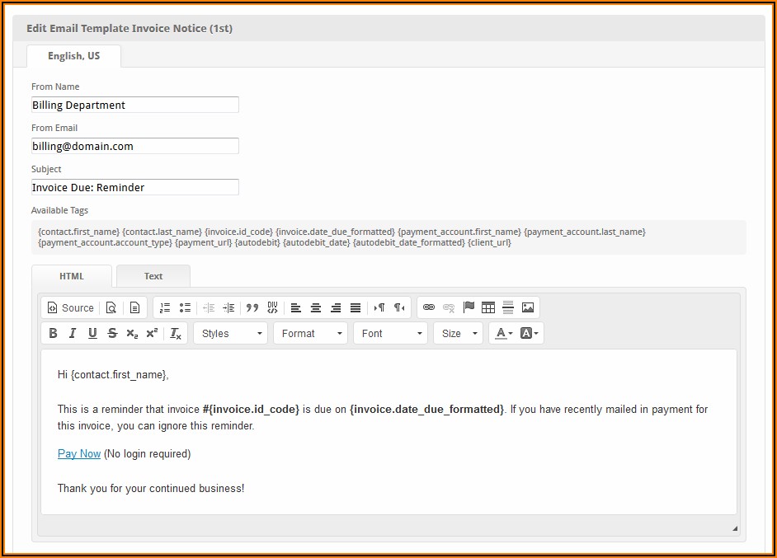Insert a table
This screenshot has width=777, height=558.
point(488,307)
